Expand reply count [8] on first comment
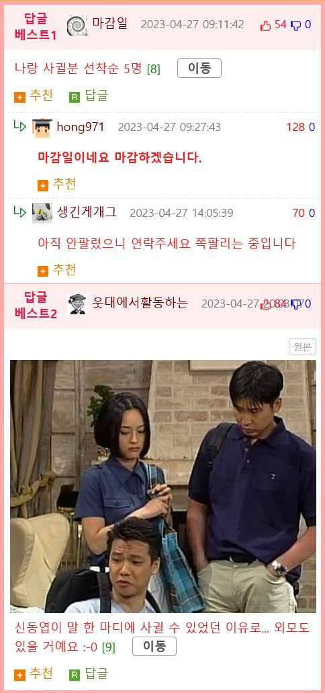This screenshot has width=325, height=693. point(154,69)
